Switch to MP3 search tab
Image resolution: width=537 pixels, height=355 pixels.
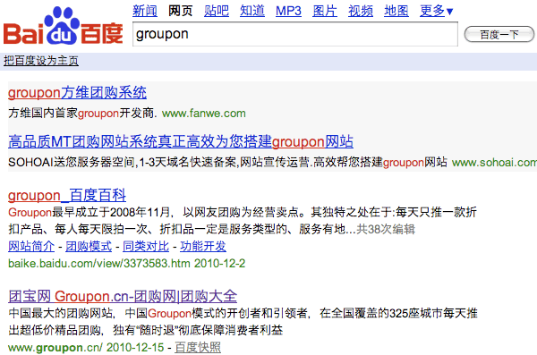(x=288, y=11)
